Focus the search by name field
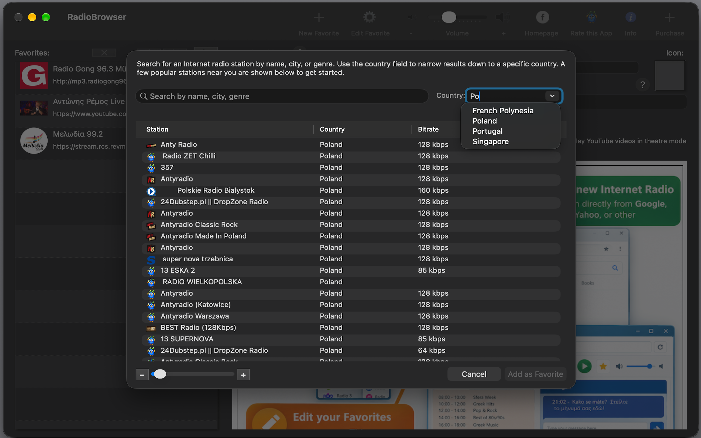701x438 pixels. click(x=282, y=96)
